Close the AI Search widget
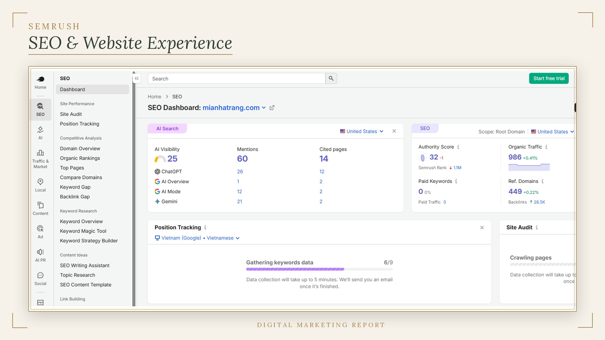605x340 pixels. click(x=394, y=131)
